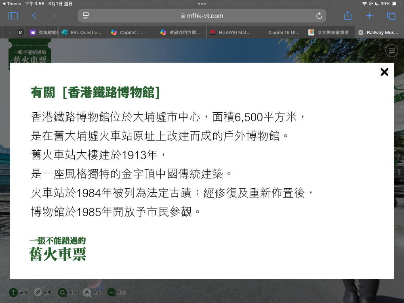Reload the mfhk-vt.com page

pos(319,16)
